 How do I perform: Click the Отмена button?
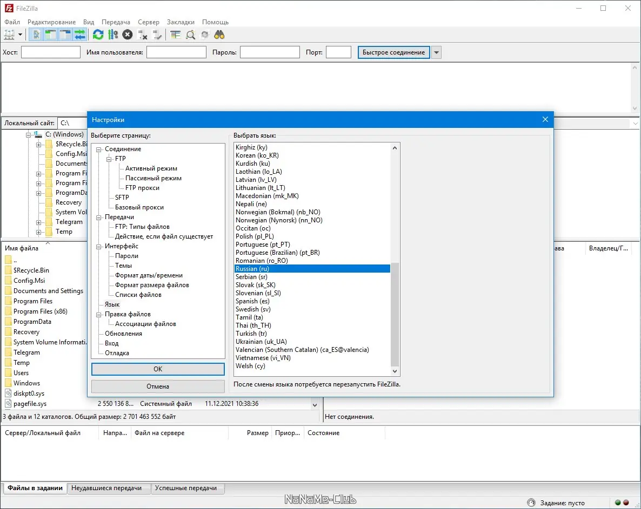coord(158,386)
